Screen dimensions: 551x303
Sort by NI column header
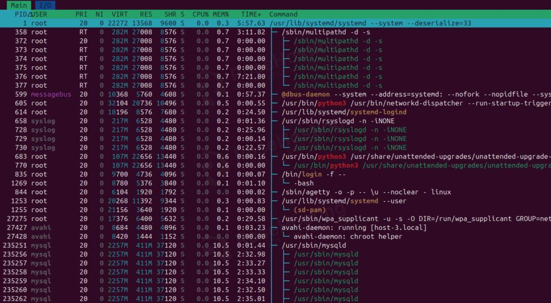[x=100, y=15]
